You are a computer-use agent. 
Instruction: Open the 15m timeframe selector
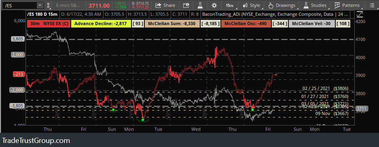(x=230, y=5)
